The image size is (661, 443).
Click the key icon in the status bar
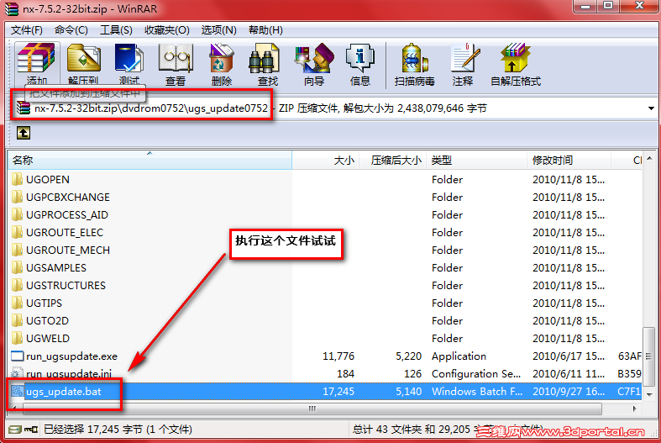point(31,430)
